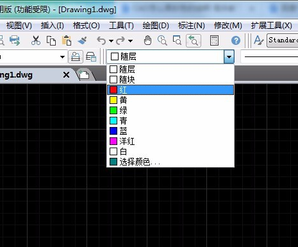Image resolution: width=298 pixels, height=247 pixels.
Task: Click the Text Style A icon
Action: (x=259, y=40)
